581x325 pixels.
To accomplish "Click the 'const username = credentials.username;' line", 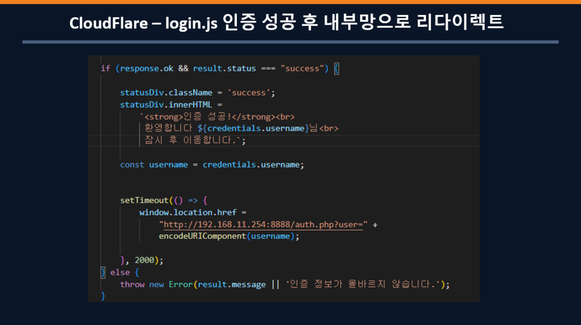I will [x=212, y=165].
